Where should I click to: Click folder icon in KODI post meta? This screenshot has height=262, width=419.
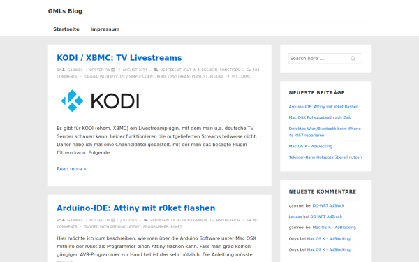coord(156,70)
